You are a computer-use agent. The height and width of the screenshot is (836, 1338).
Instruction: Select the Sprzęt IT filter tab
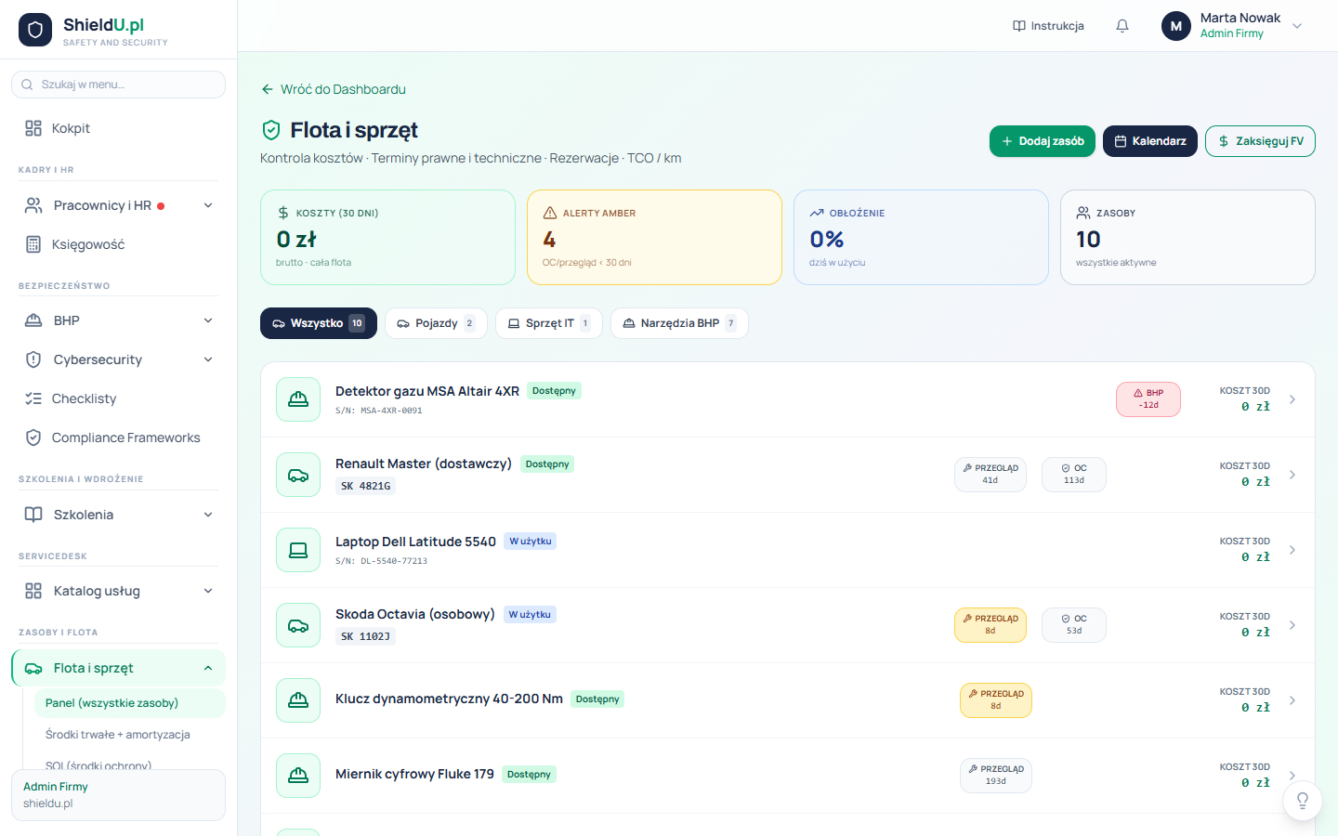tap(549, 323)
